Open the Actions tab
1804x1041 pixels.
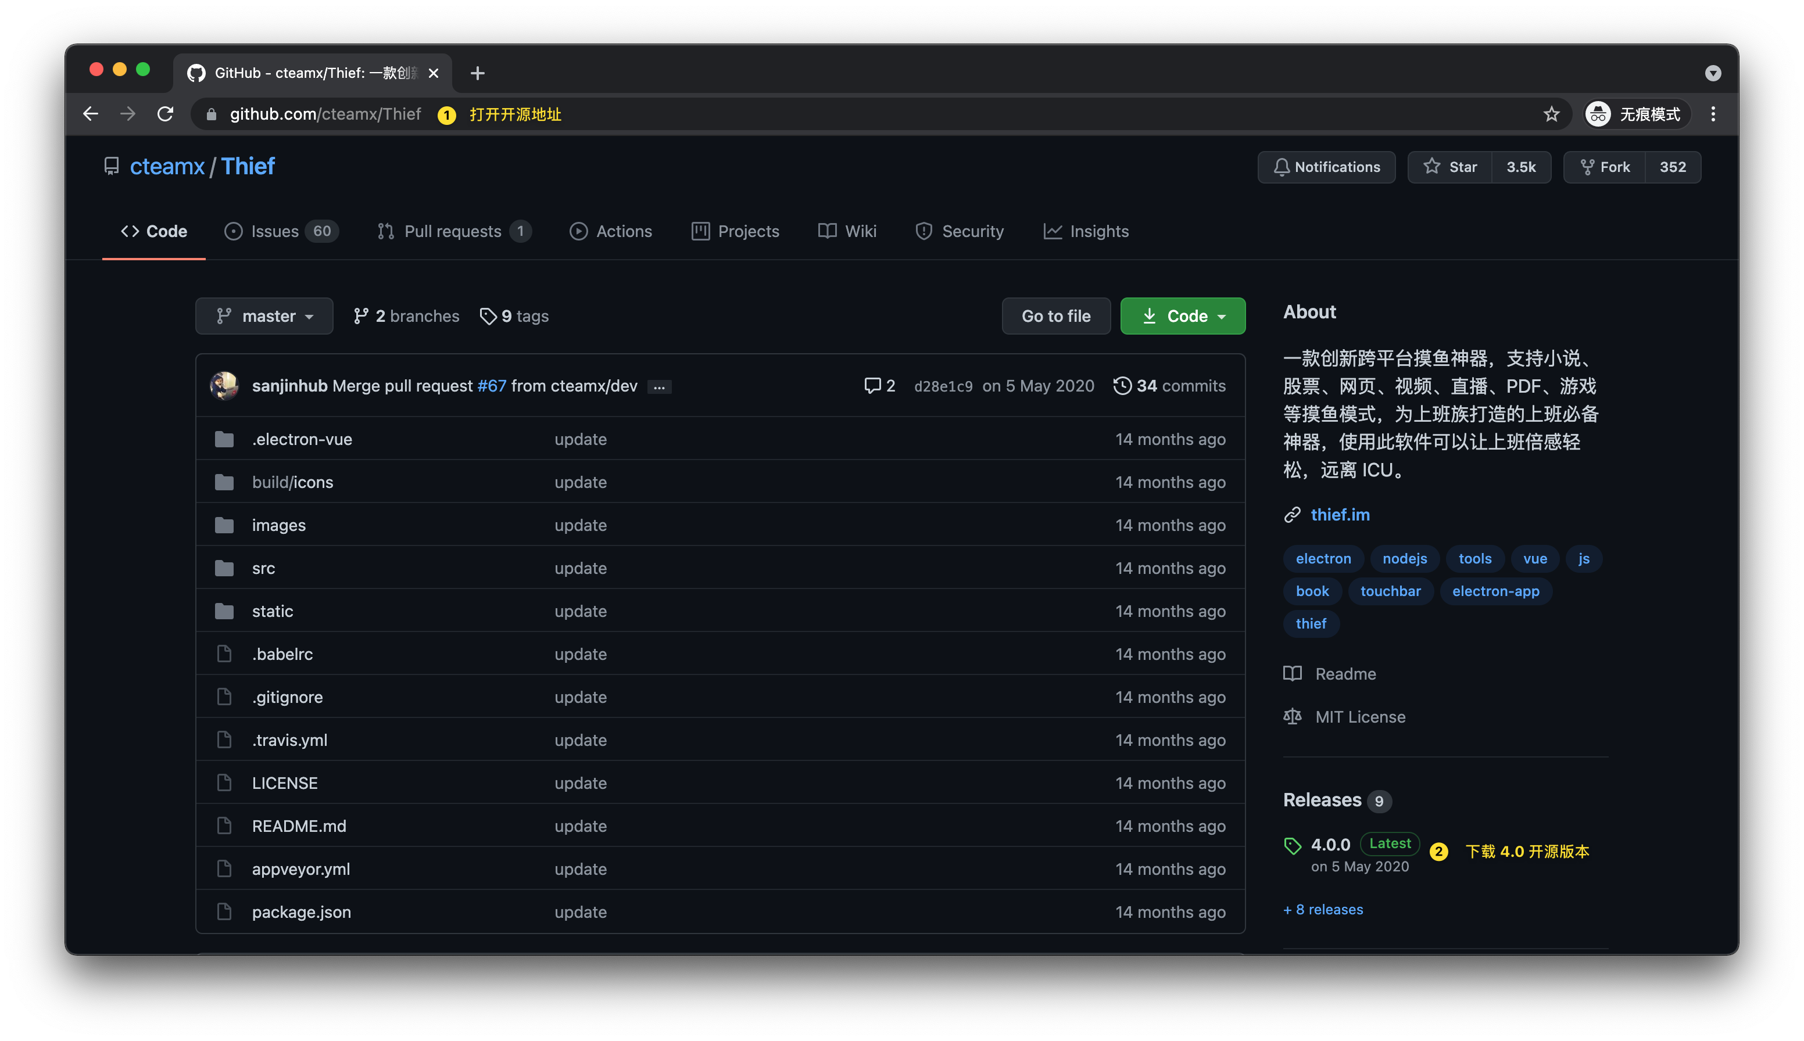pyautogui.click(x=610, y=231)
